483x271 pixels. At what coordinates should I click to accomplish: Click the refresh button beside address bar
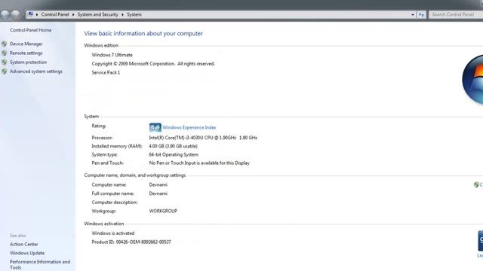coord(421,14)
